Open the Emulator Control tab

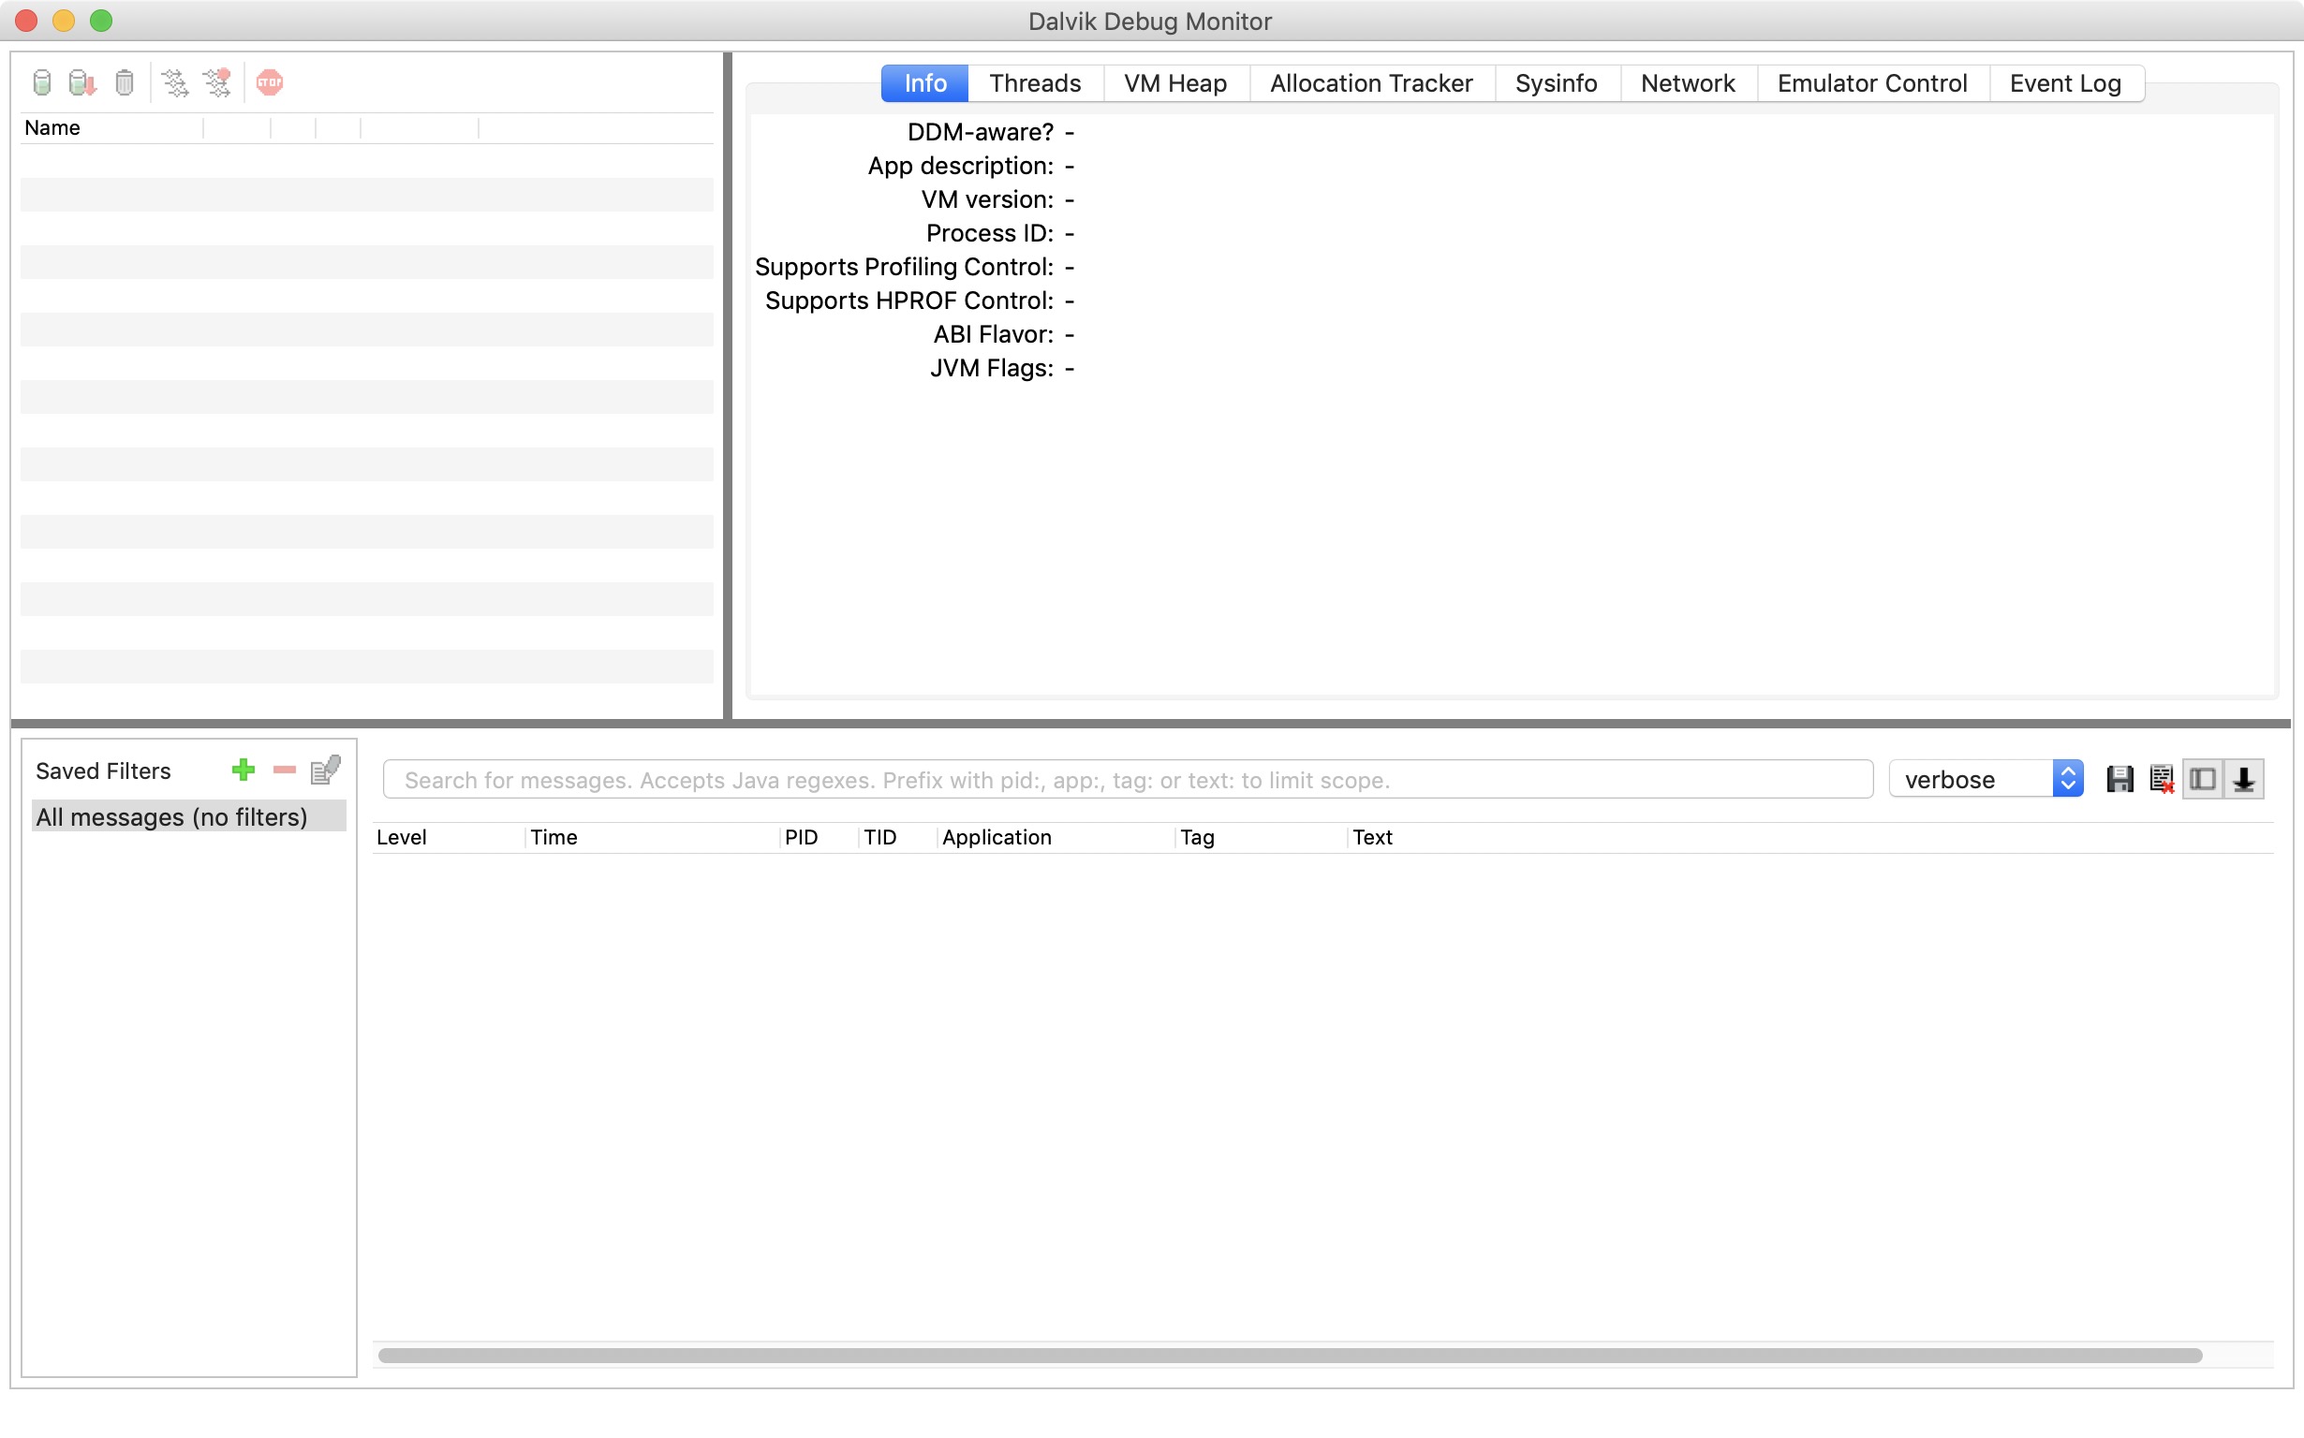[x=1872, y=83]
